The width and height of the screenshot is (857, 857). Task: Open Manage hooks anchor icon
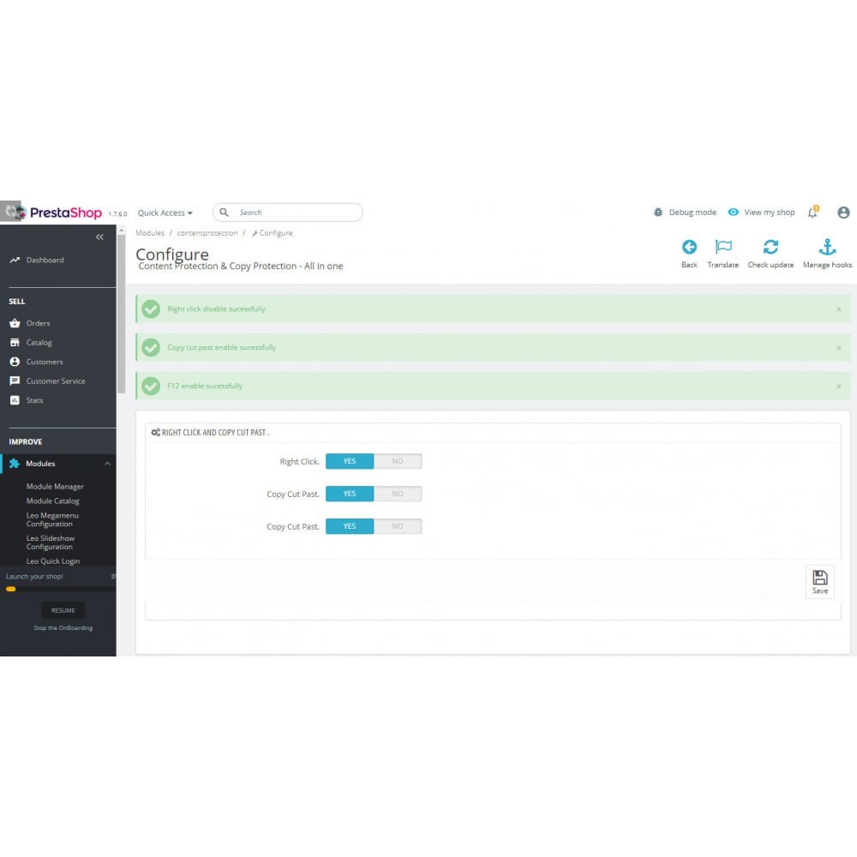pyautogui.click(x=827, y=247)
